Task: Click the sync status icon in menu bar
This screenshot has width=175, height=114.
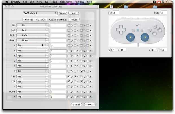Action: point(167,2)
